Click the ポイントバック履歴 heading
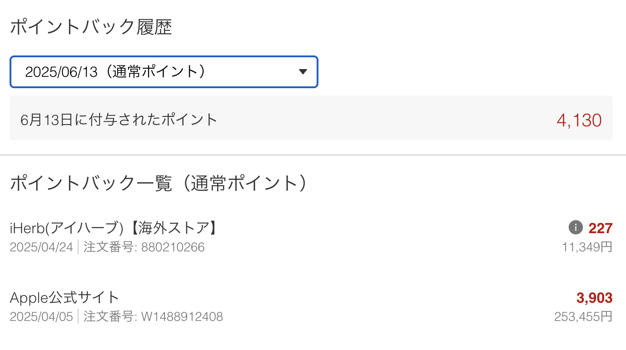This screenshot has height=350, width=626. pos(91,28)
